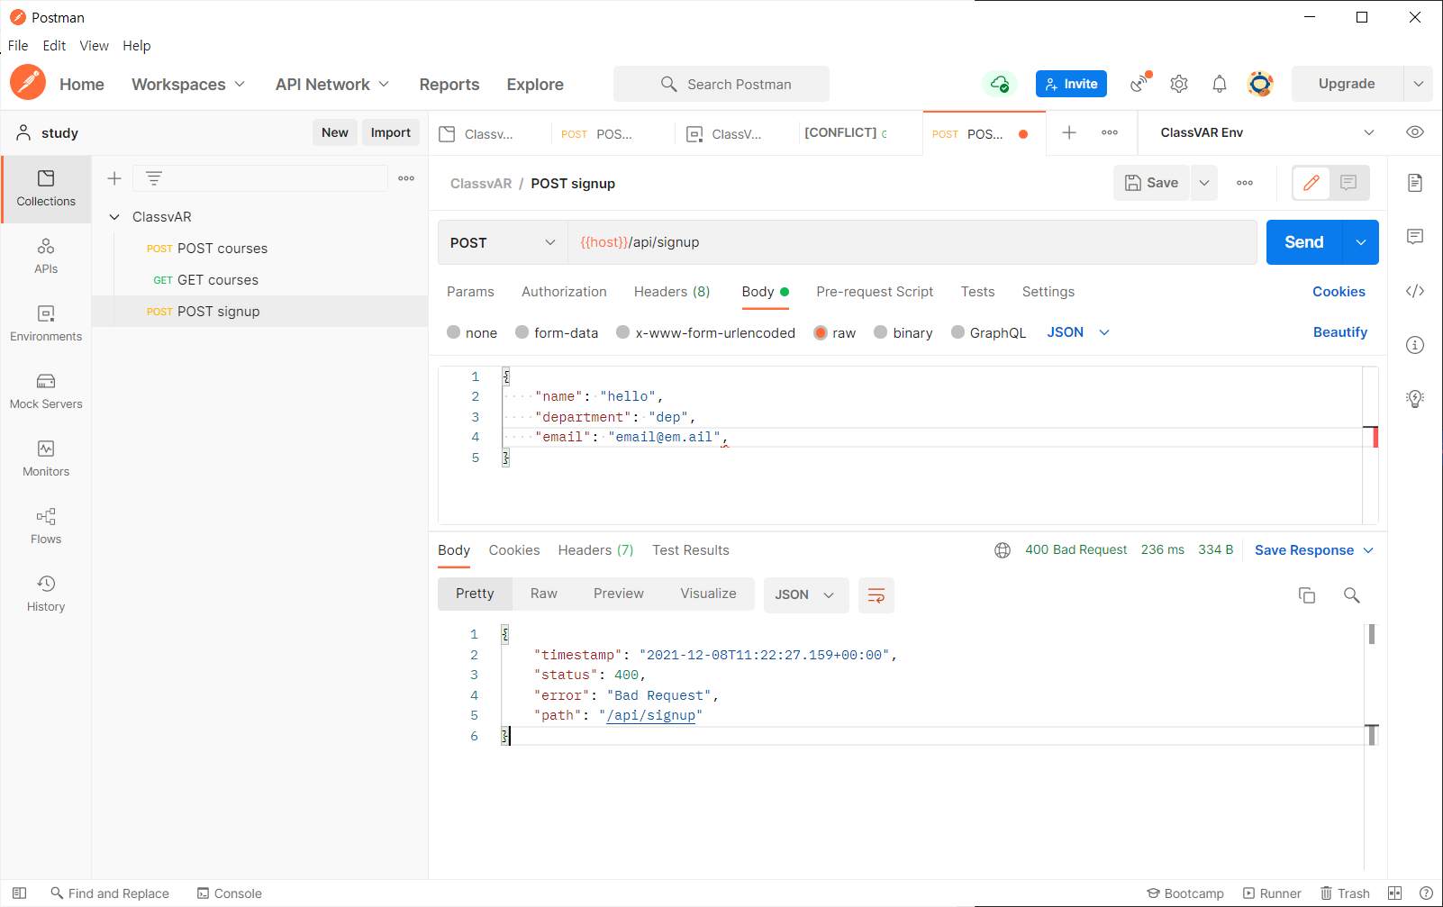This screenshot has height=907, width=1443.
Task: Copy response body to clipboard
Action: click(x=1307, y=595)
